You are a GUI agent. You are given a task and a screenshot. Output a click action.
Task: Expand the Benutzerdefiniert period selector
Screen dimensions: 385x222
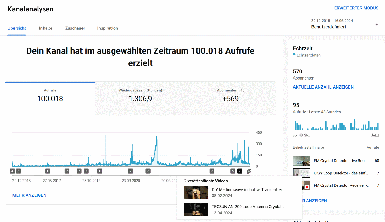pos(328,27)
